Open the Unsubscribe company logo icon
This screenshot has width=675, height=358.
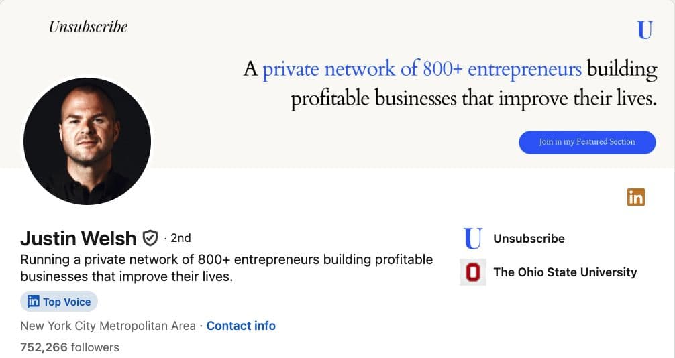(473, 239)
